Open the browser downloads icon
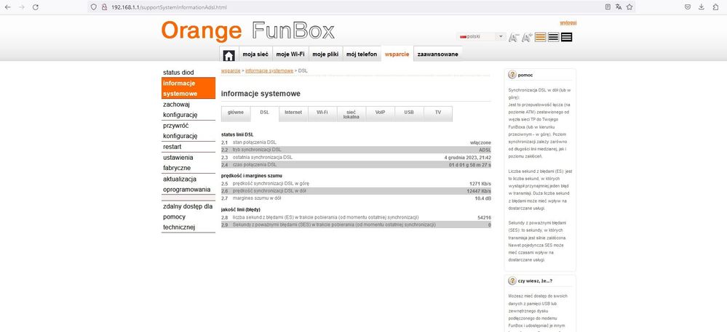This screenshot has height=332, width=727. coord(702,7)
